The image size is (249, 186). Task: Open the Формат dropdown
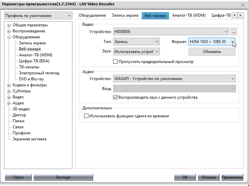coord(212,42)
